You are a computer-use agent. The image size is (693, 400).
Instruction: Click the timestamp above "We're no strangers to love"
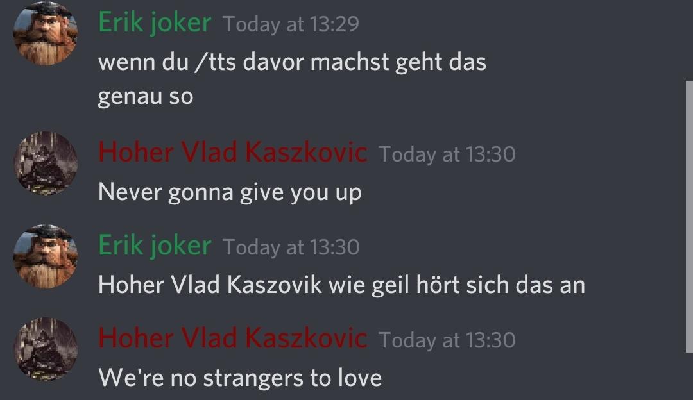[x=447, y=340]
